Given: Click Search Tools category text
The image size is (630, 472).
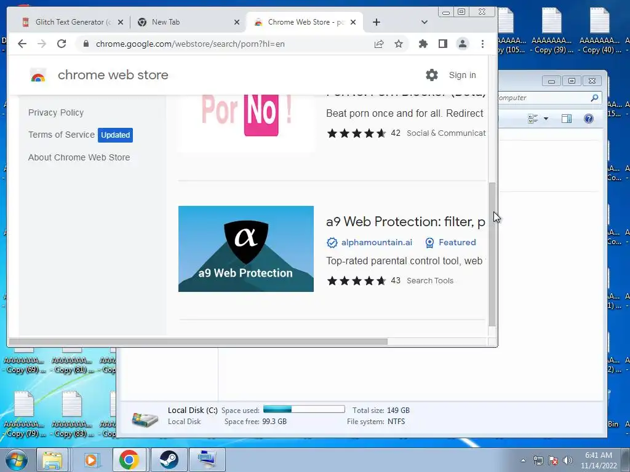Looking at the screenshot, I should pos(430,280).
